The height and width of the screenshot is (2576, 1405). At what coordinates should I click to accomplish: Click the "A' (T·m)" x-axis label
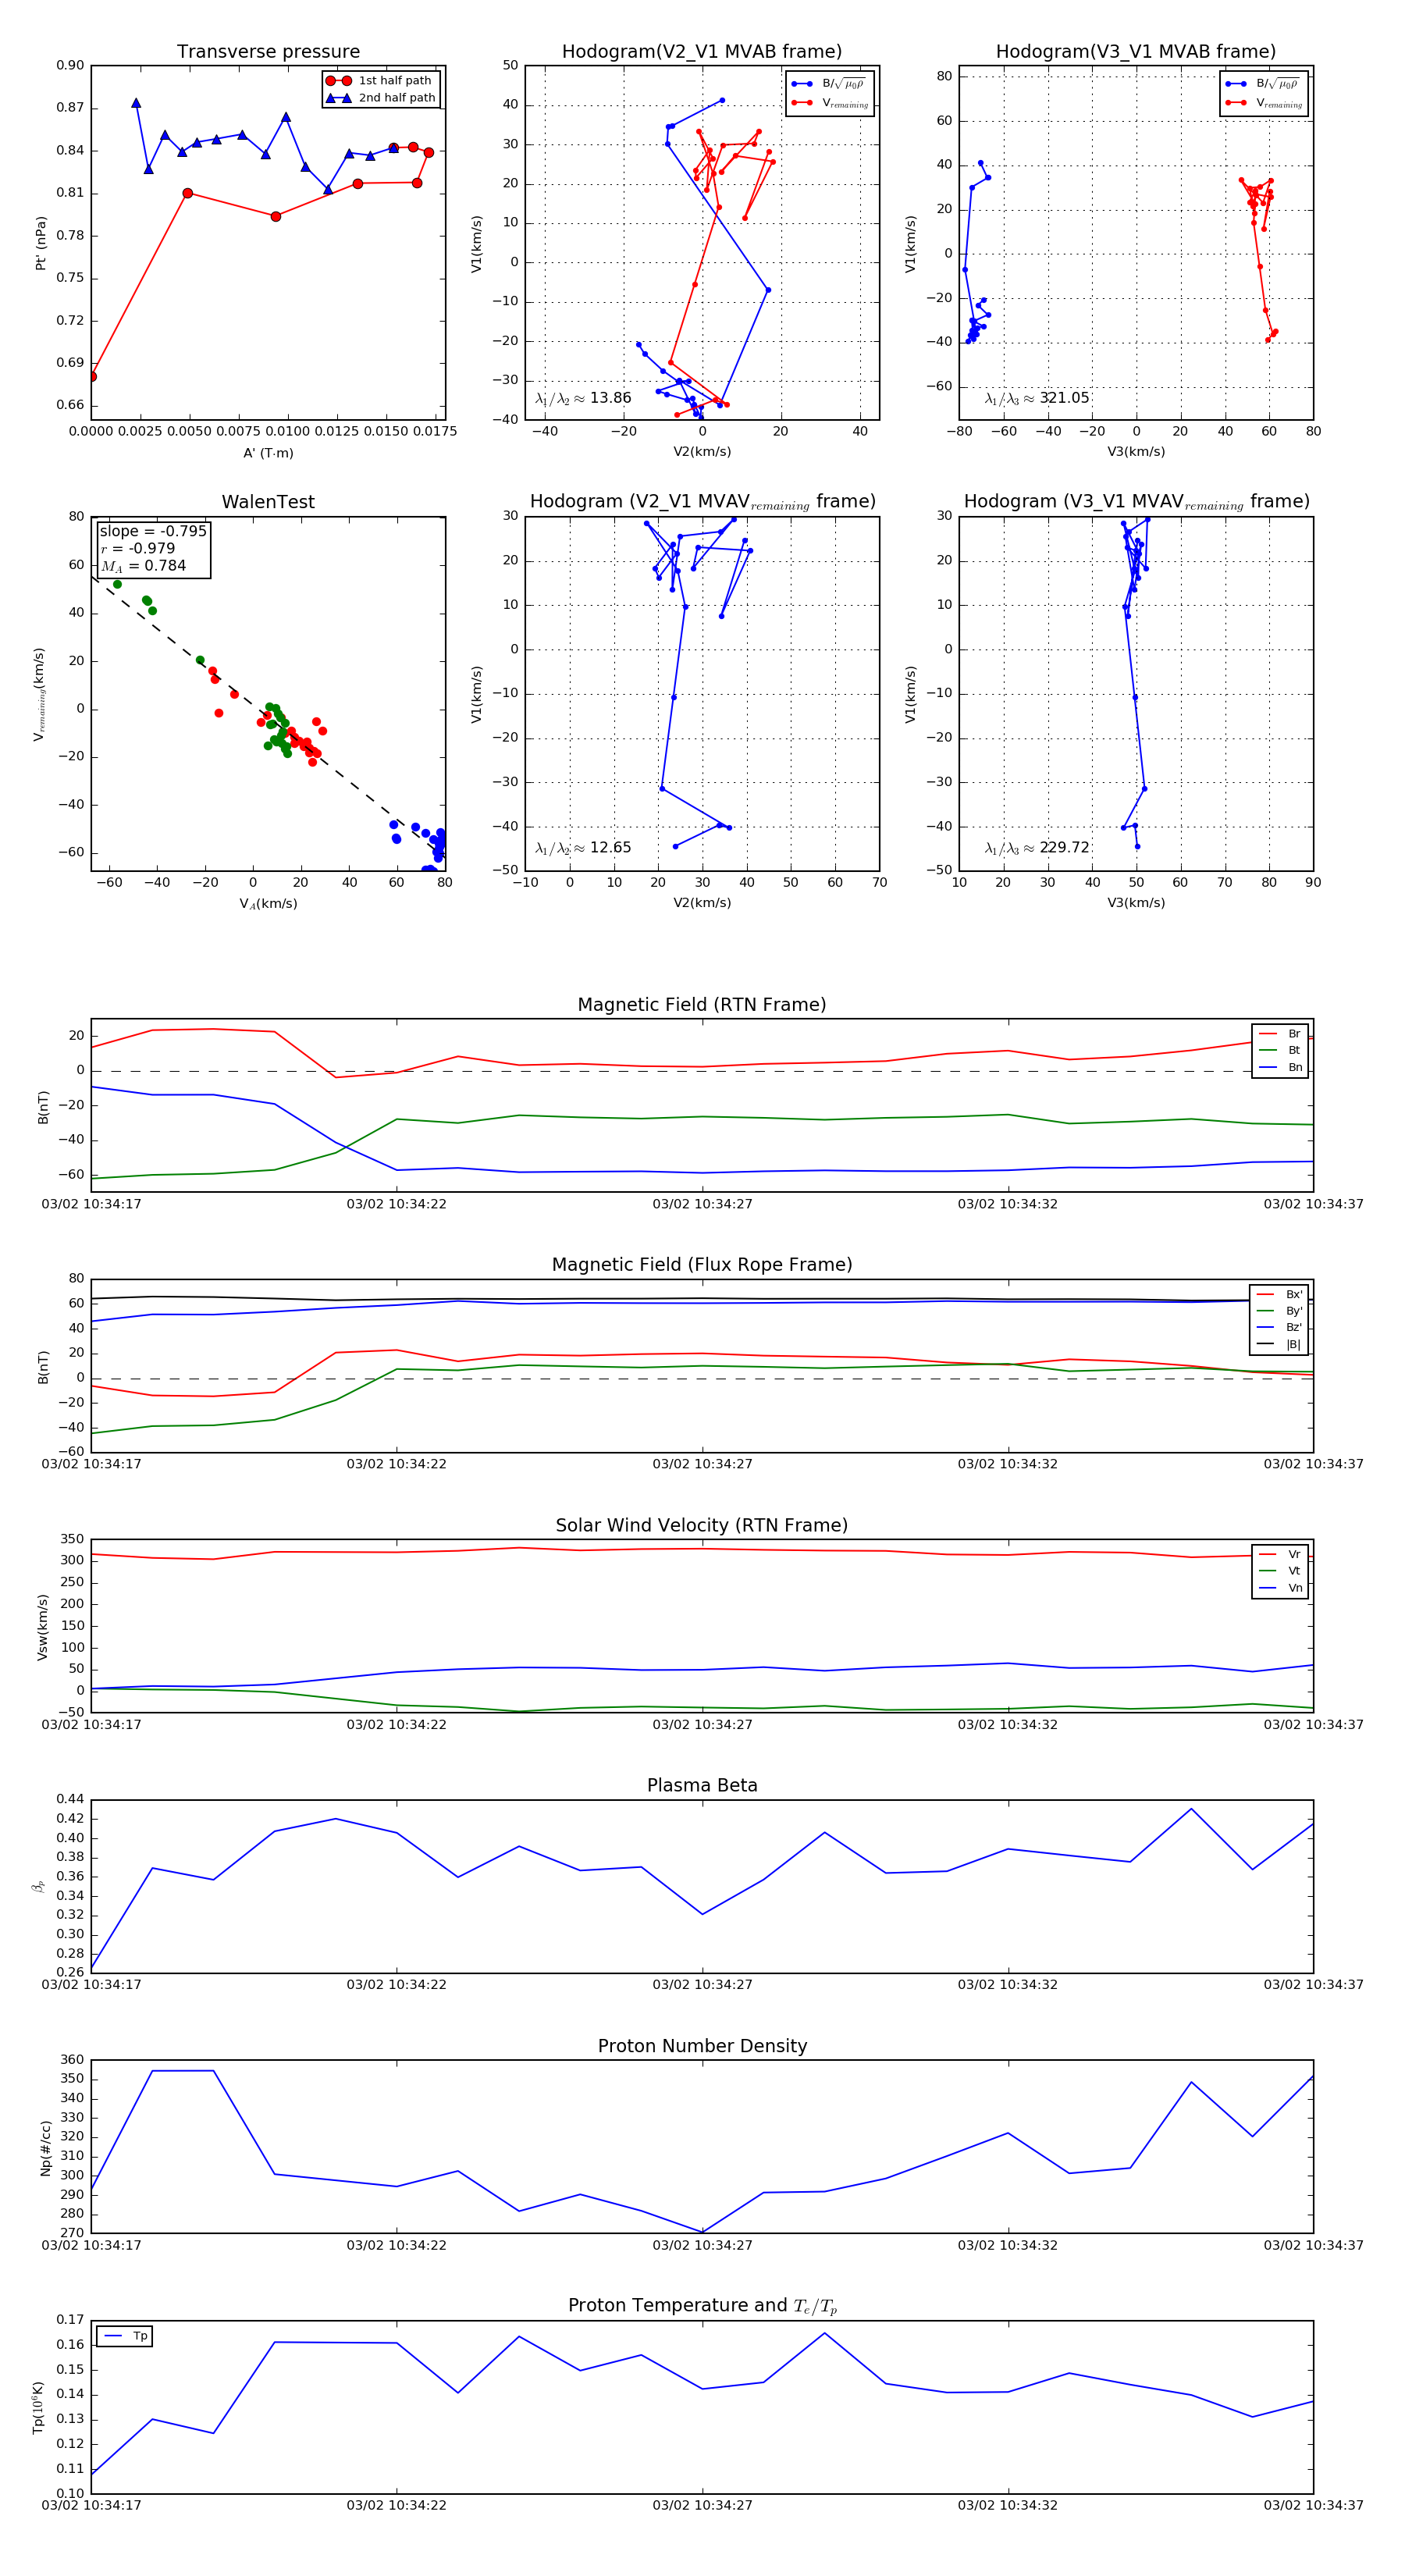[268, 453]
